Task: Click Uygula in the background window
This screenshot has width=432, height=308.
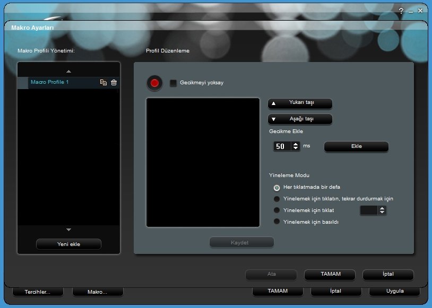Action: point(394,292)
